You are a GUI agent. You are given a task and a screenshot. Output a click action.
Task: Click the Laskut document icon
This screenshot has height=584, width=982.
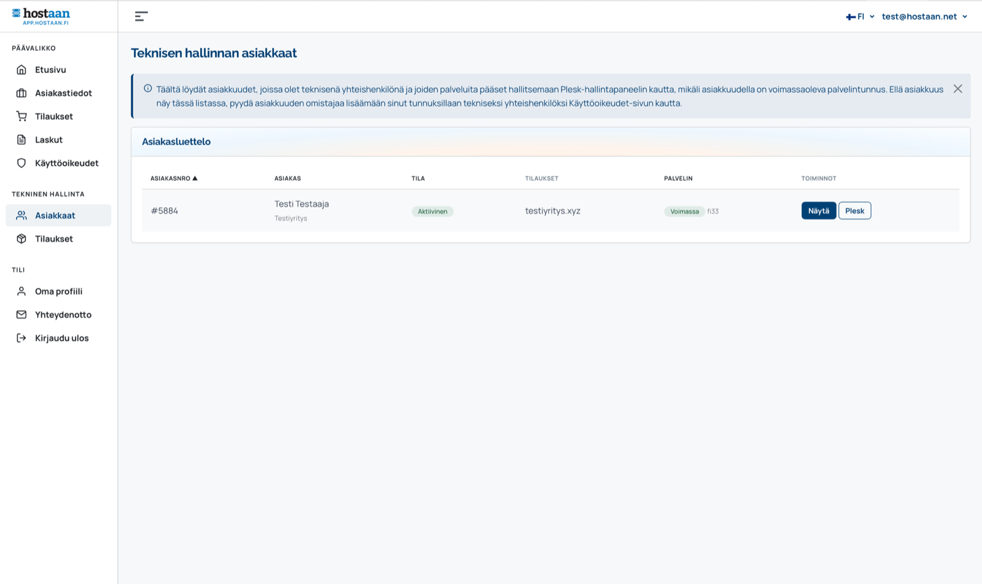(x=21, y=140)
